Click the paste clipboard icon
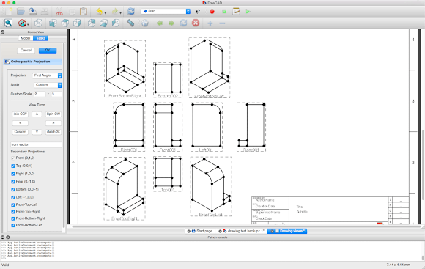The height and width of the screenshot is (269, 425). 84,12
